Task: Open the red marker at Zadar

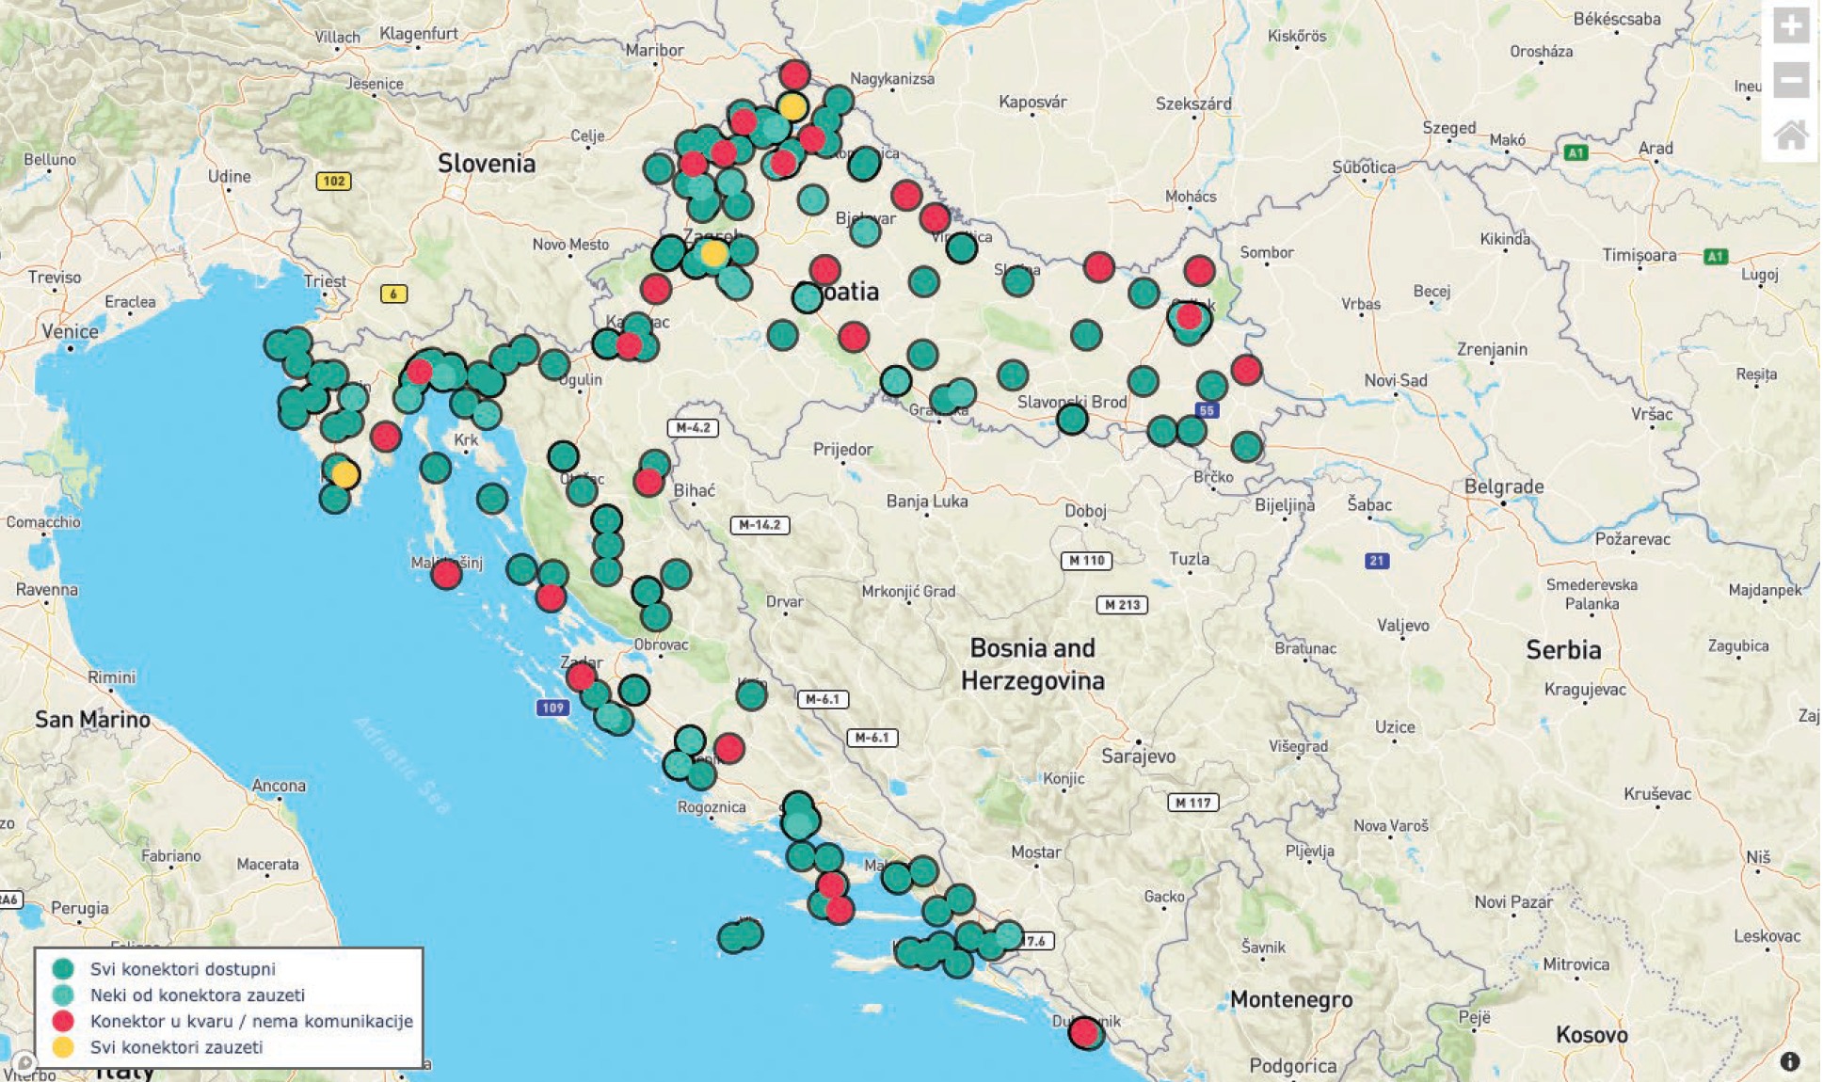Action: pos(581,676)
